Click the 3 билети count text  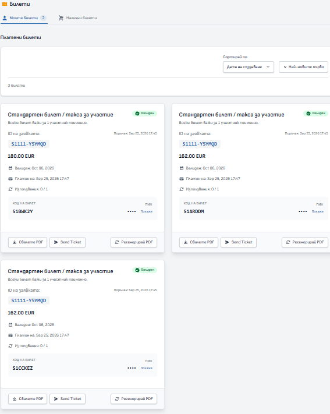pos(17,85)
